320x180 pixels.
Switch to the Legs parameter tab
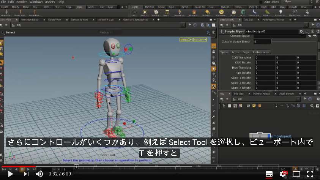click(x=246, y=52)
